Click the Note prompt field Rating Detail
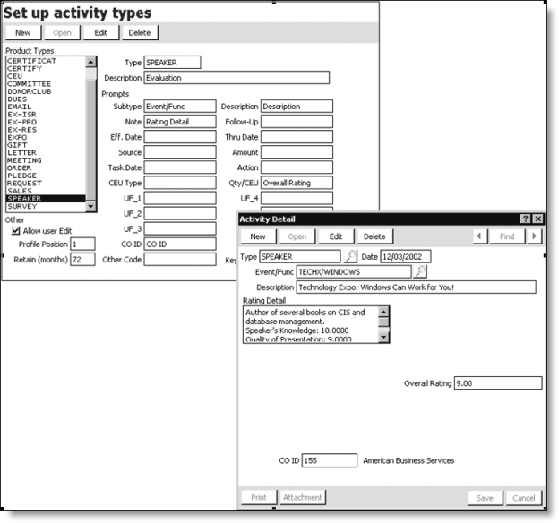 (180, 122)
